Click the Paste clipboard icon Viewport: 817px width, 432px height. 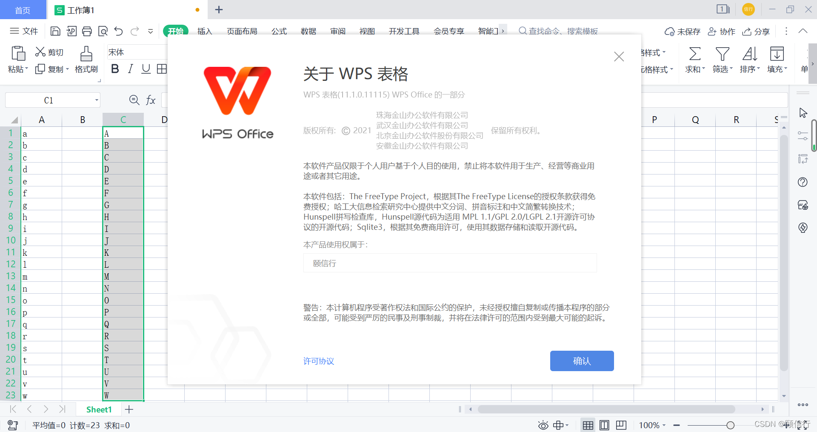pos(18,54)
